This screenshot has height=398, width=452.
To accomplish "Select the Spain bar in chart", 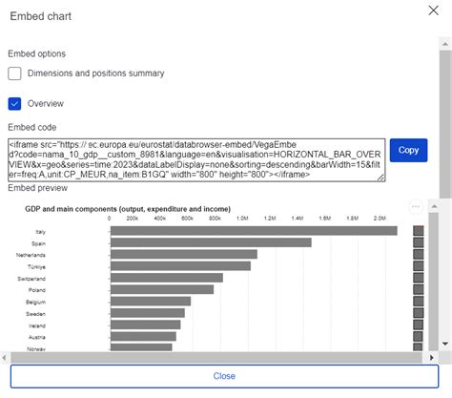I will (211, 242).
